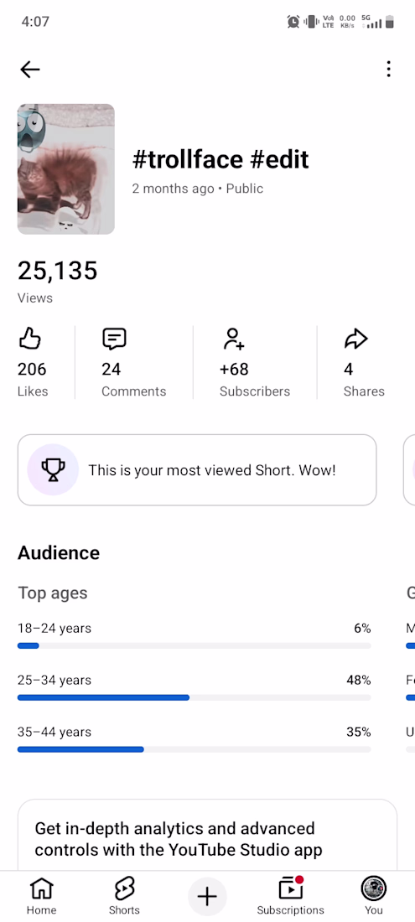Open the YouTube Studio app promo card

208,835
